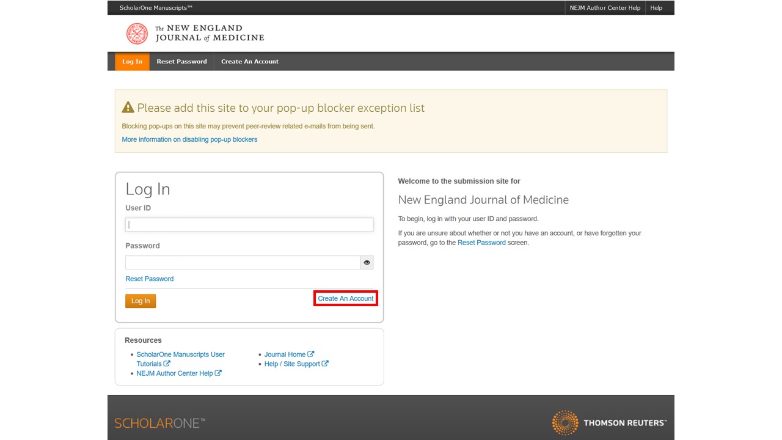Open More information on disabling pop-up blockers
This screenshot has width=782, height=440.
coord(189,139)
